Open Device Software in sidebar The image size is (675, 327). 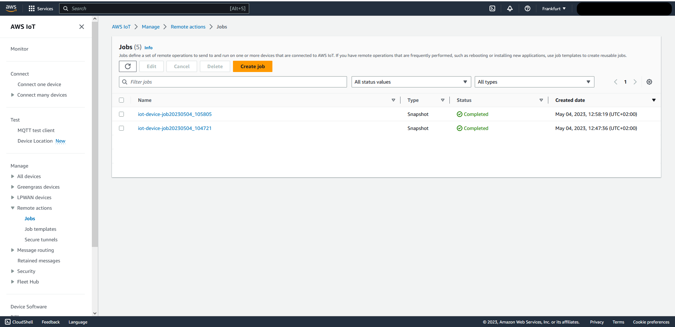click(29, 307)
